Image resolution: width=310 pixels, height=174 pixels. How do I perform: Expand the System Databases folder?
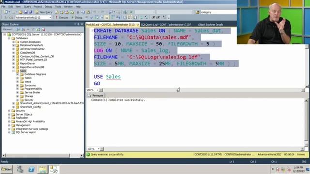13,42
